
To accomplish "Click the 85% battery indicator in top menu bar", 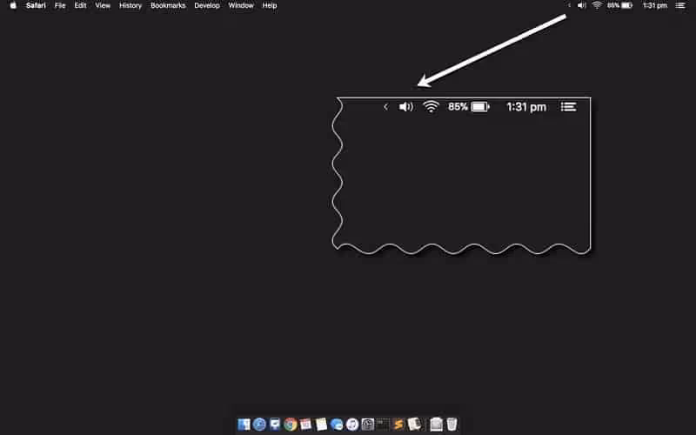I will point(619,5).
